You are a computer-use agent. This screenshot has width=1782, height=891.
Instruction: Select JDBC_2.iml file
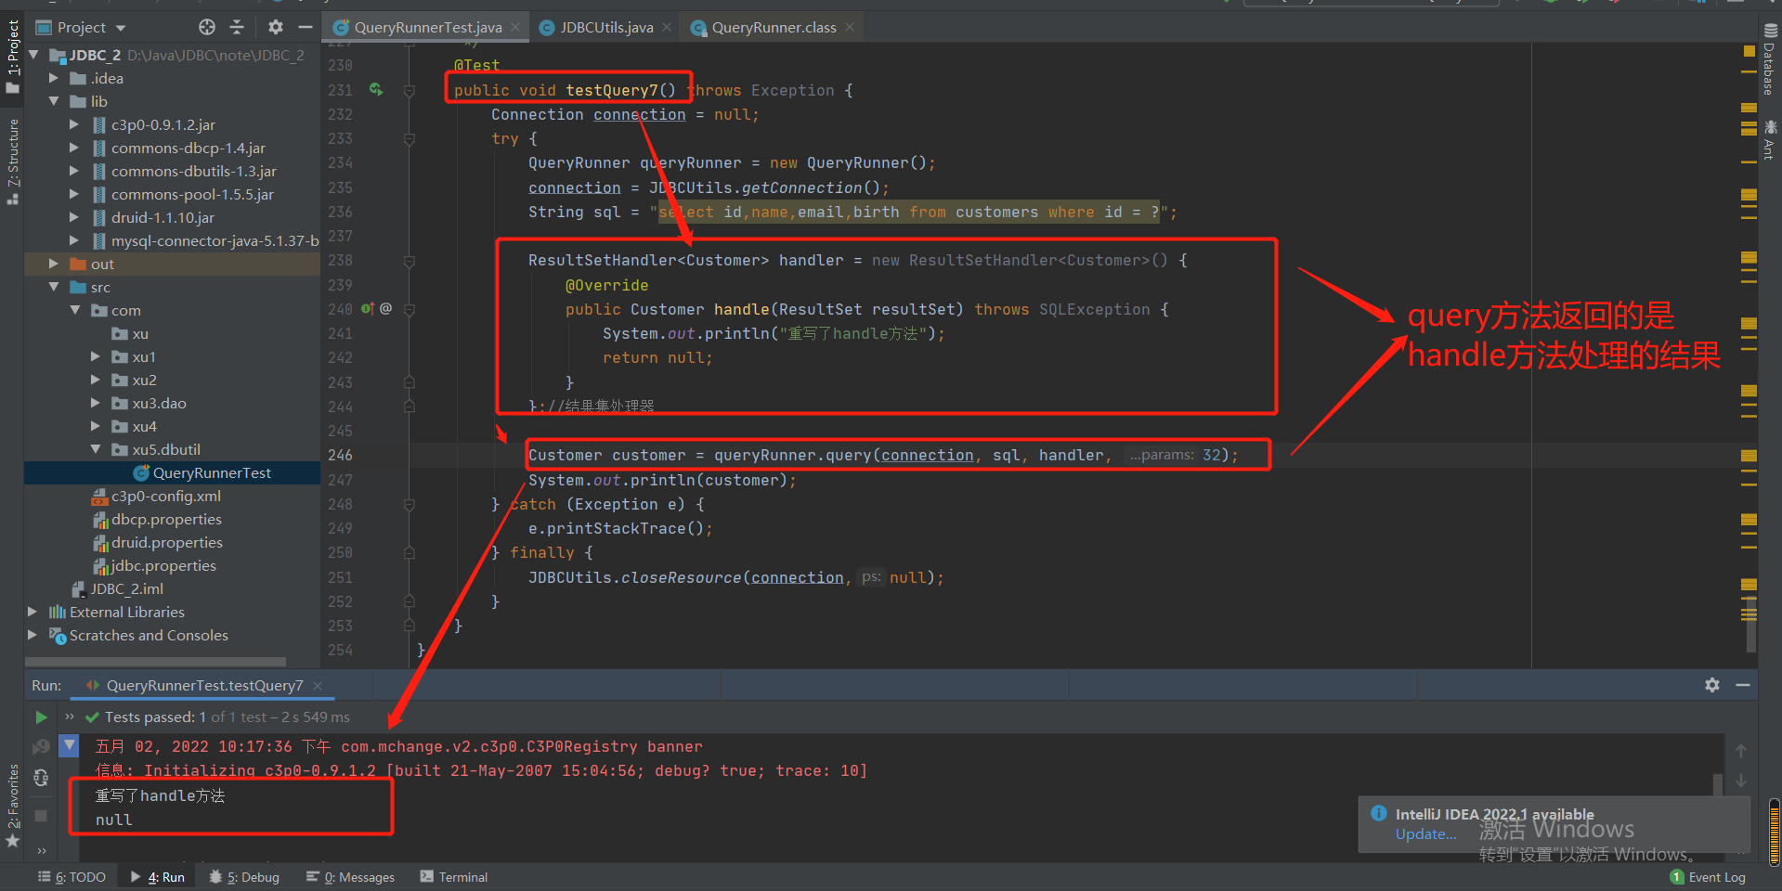pos(126,588)
